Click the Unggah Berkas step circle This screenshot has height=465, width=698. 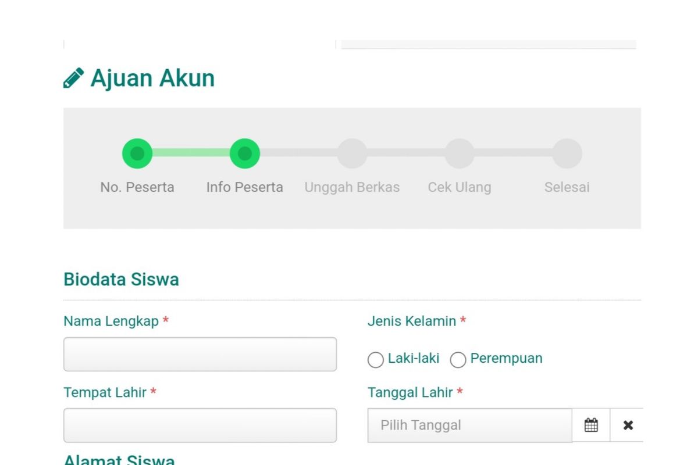pos(352,153)
